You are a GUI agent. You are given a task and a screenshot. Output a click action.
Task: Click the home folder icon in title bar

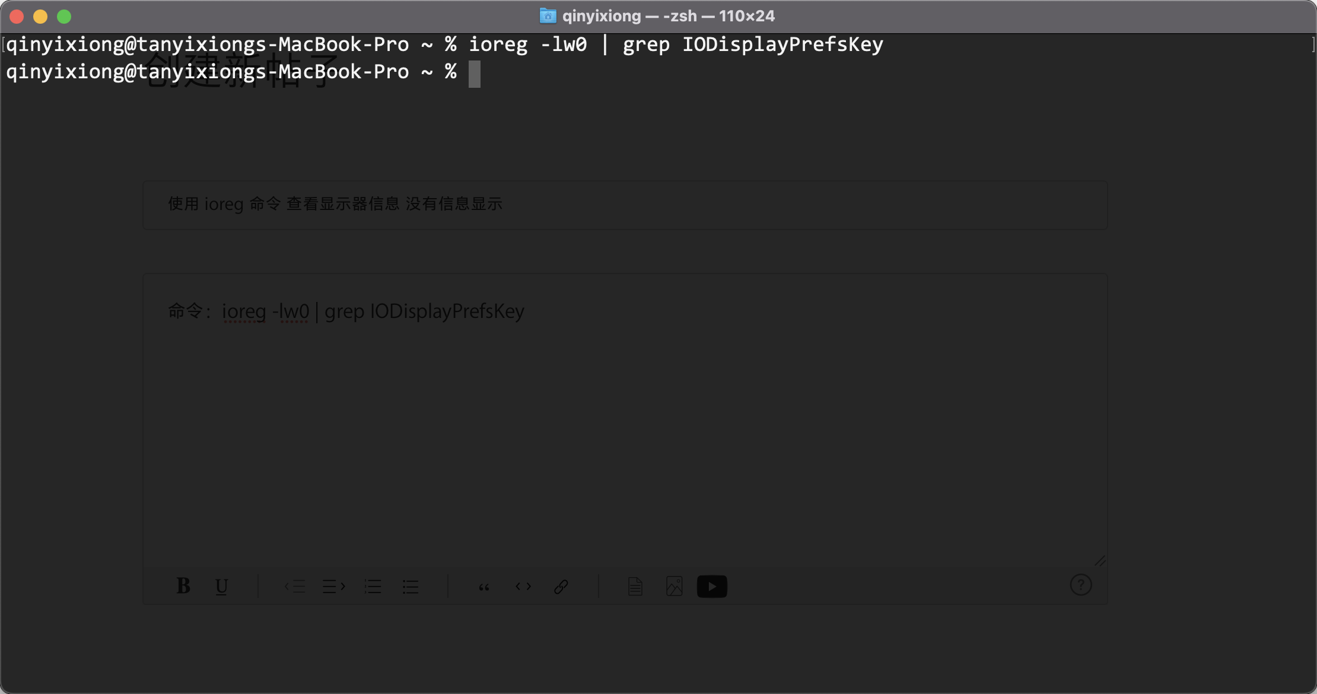pos(548,16)
